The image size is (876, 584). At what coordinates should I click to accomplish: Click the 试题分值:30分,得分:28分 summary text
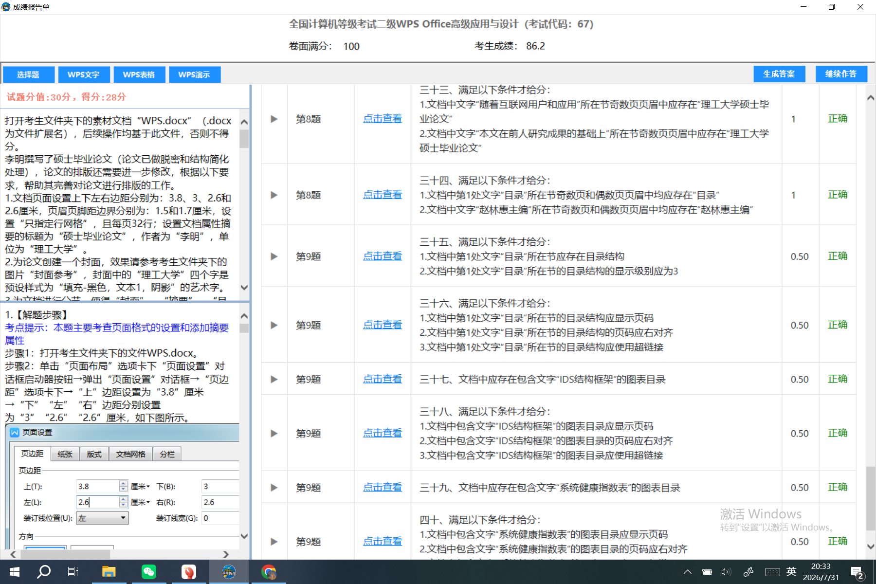click(66, 97)
